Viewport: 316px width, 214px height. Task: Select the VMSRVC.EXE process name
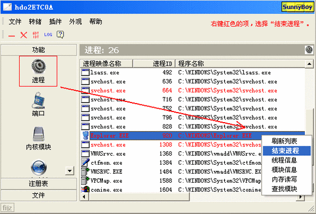click(106, 171)
